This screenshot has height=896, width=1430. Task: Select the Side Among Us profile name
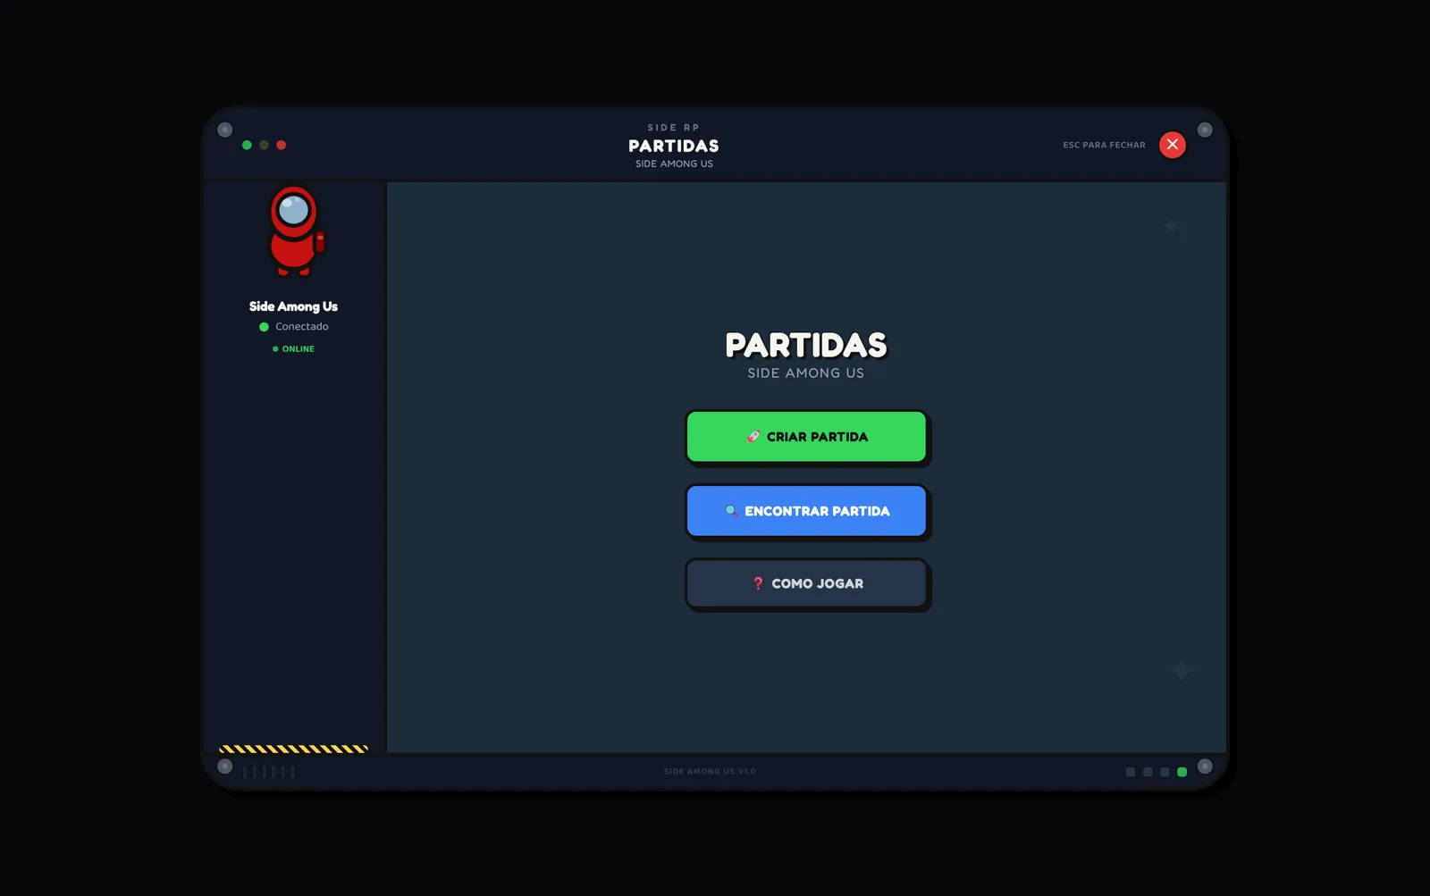pos(293,306)
